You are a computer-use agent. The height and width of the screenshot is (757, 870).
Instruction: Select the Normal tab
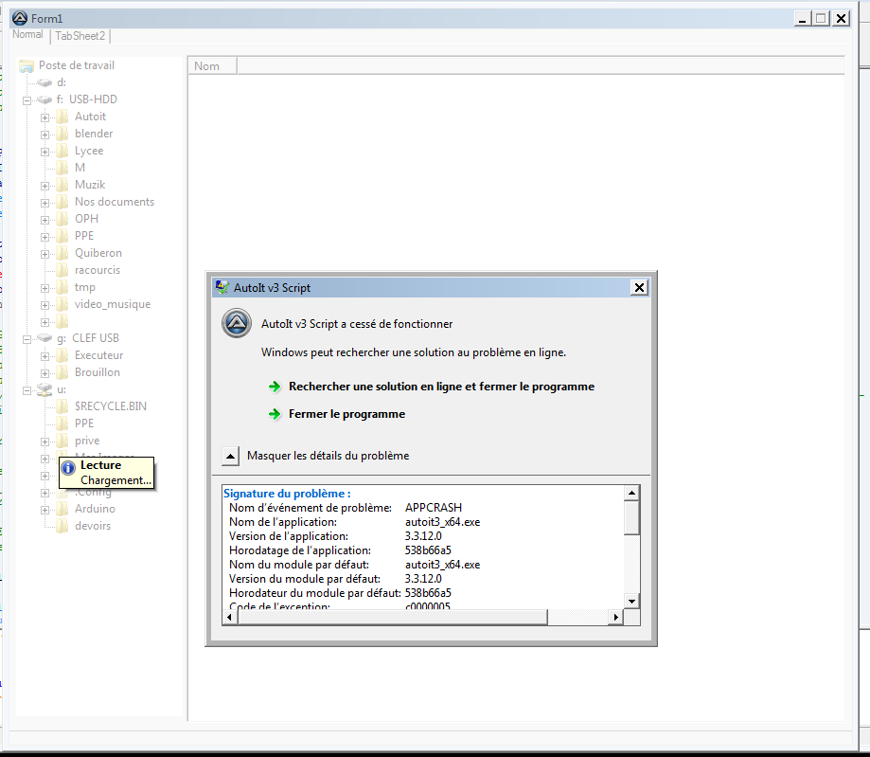27,35
